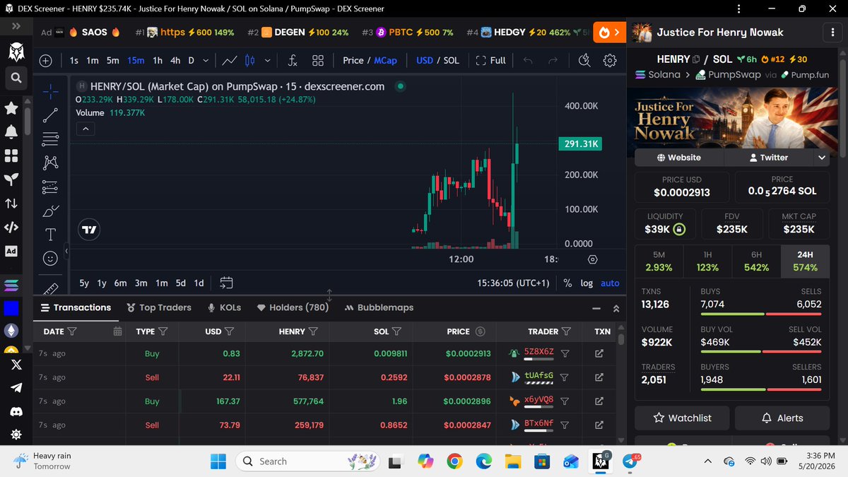This screenshot has height=477, width=848.
Task: Open the TRADER column filter
Action: pos(566,331)
